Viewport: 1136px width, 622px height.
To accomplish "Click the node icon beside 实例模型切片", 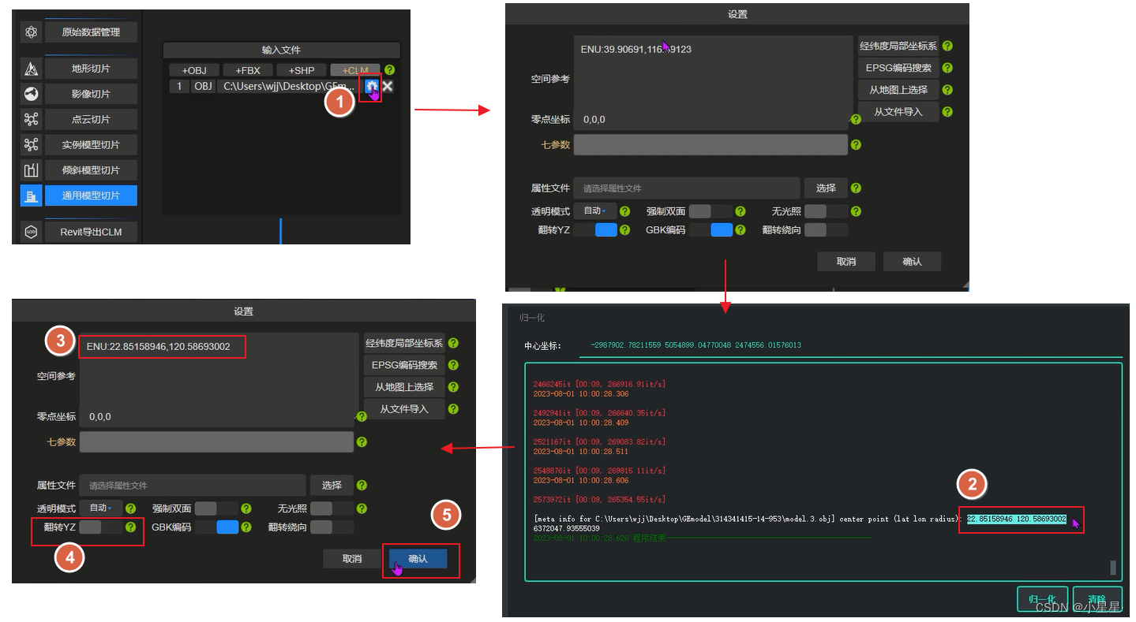I will pos(31,144).
